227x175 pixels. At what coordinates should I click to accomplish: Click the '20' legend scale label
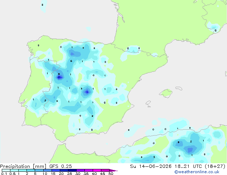[61, 174]
